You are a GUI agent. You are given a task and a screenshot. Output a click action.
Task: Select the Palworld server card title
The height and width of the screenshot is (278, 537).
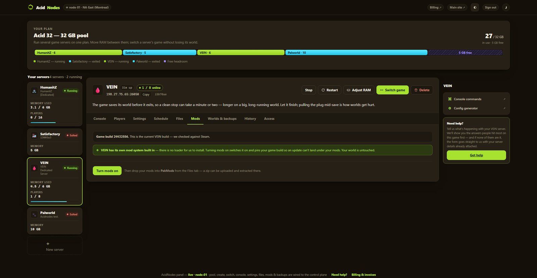pyautogui.click(x=48, y=213)
